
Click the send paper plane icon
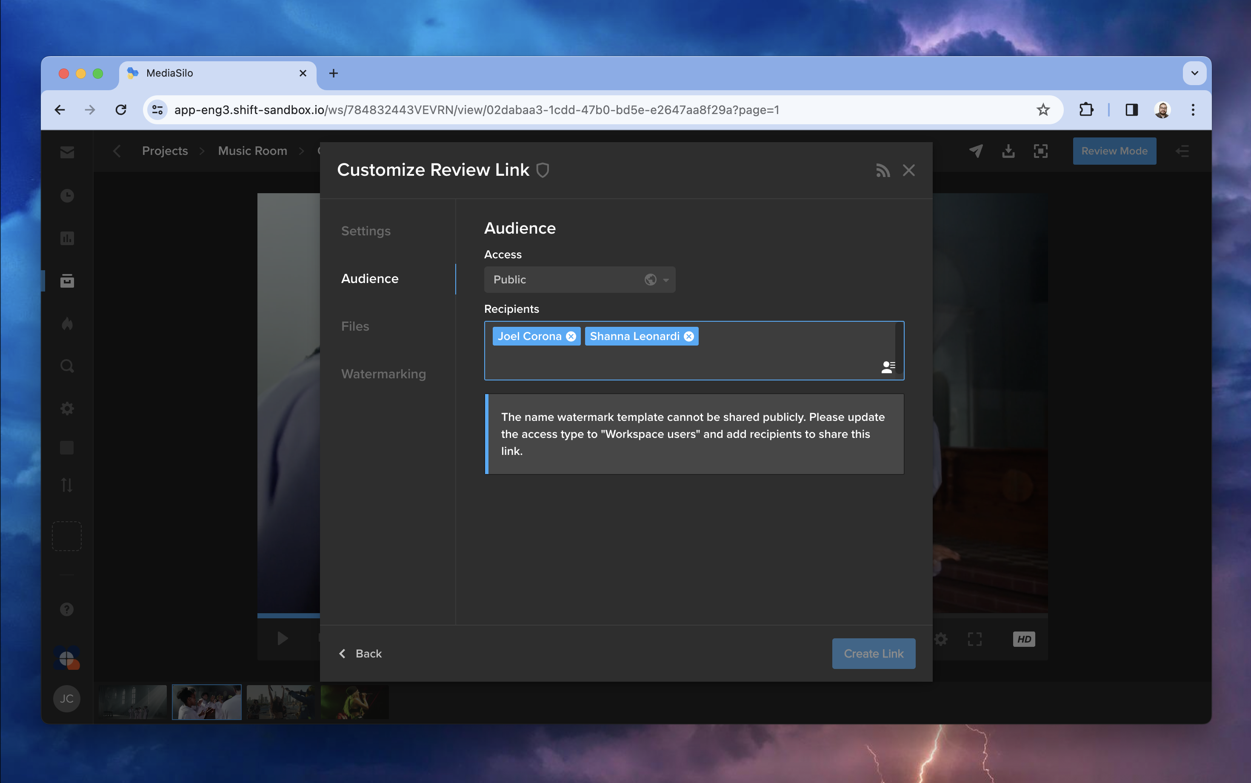pos(976,151)
